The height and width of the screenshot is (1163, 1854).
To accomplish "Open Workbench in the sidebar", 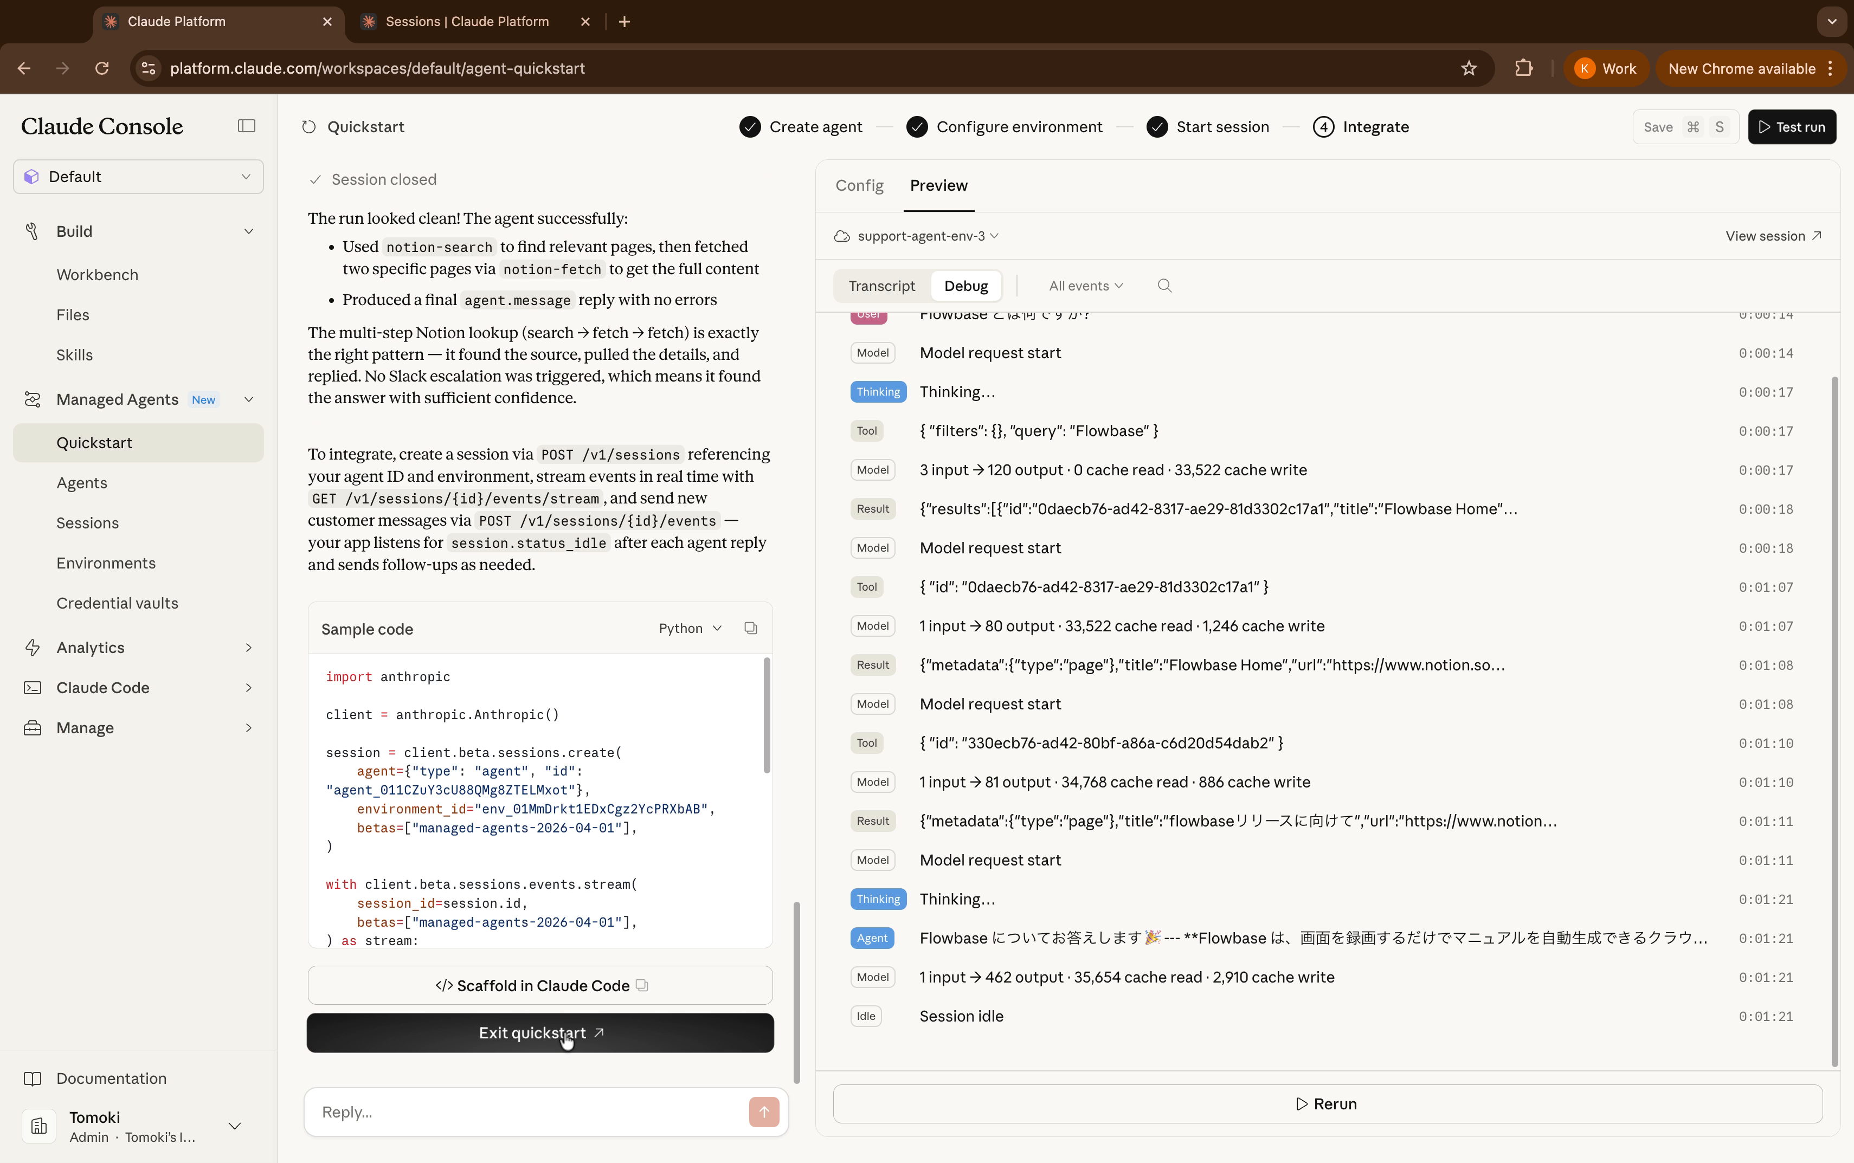I will tap(97, 275).
